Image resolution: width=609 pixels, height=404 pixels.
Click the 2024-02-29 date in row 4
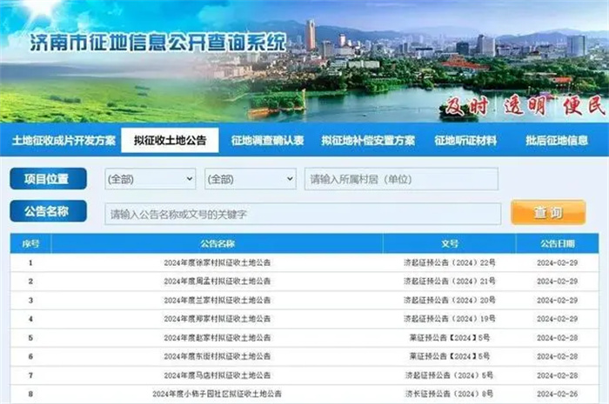[x=558, y=319]
